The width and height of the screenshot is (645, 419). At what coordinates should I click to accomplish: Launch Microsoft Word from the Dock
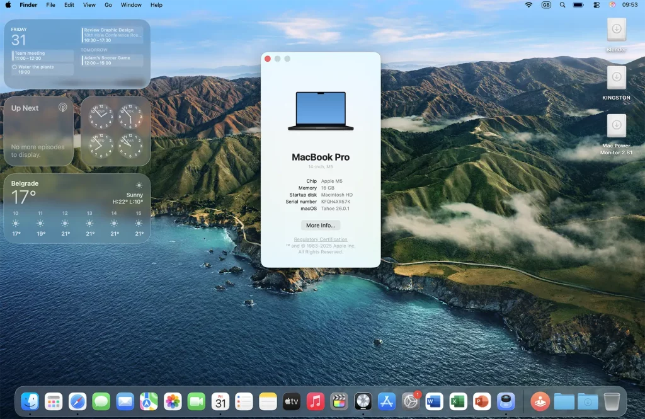433,401
